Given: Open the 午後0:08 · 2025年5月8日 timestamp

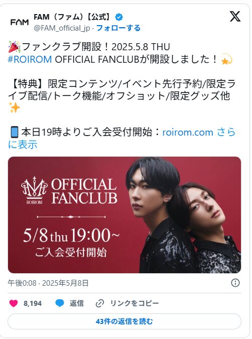Looking at the screenshot, I should 48,283.
